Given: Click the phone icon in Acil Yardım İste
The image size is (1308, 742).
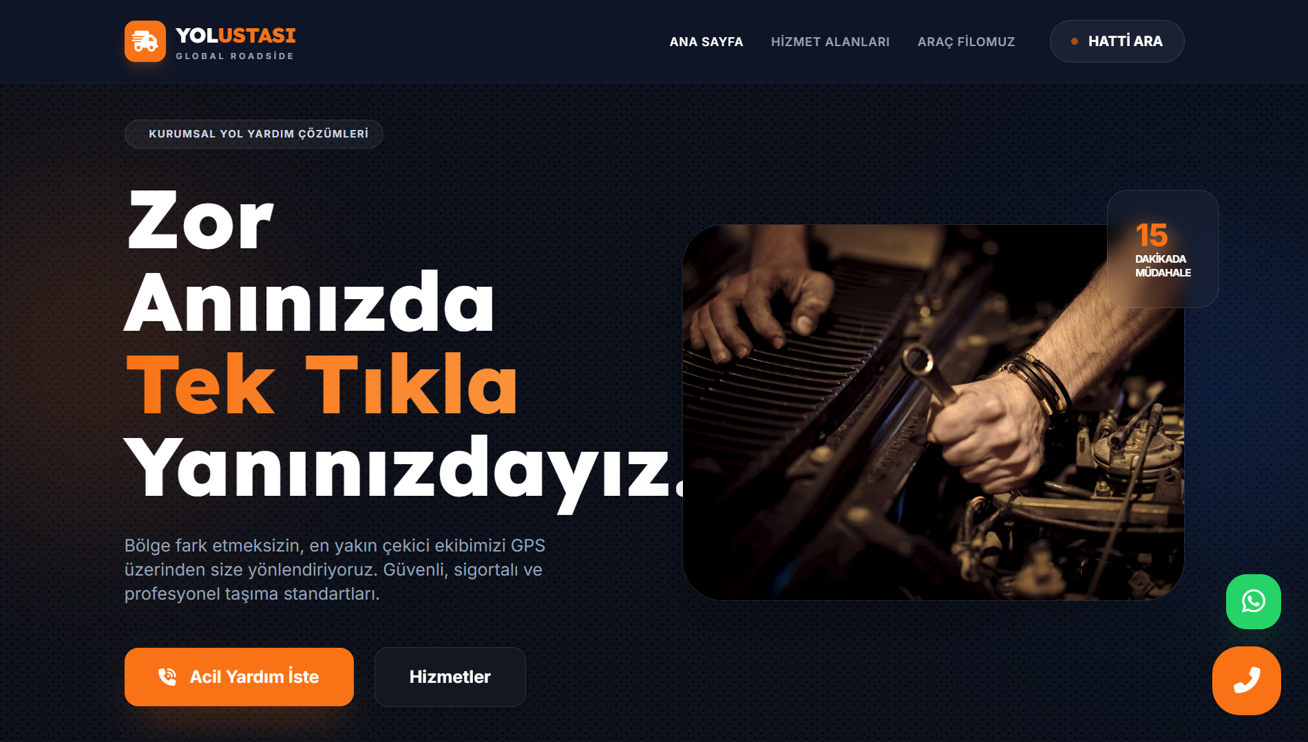Looking at the screenshot, I should 167,677.
